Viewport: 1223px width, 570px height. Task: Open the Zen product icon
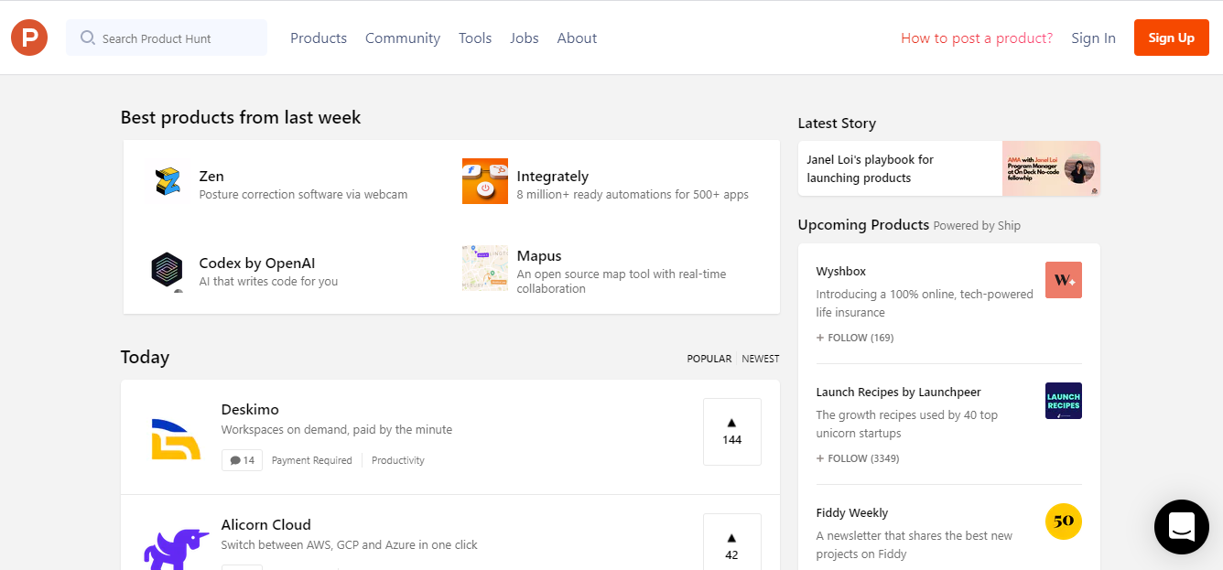[x=168, y=181]
